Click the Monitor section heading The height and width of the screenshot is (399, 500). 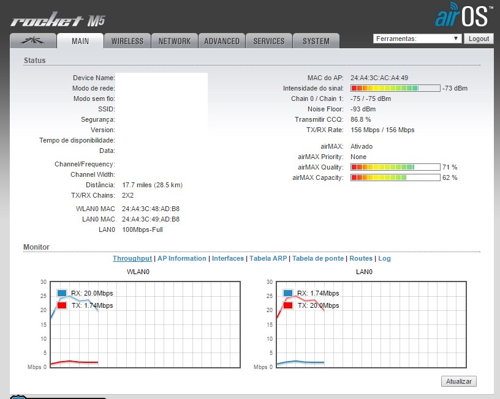pos(36,247)
